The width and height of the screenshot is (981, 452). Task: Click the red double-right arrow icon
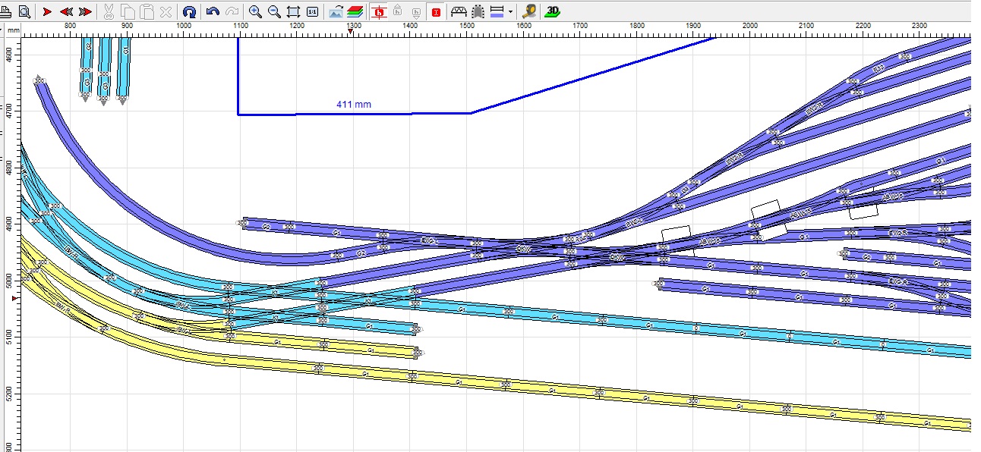coord(85,11)
